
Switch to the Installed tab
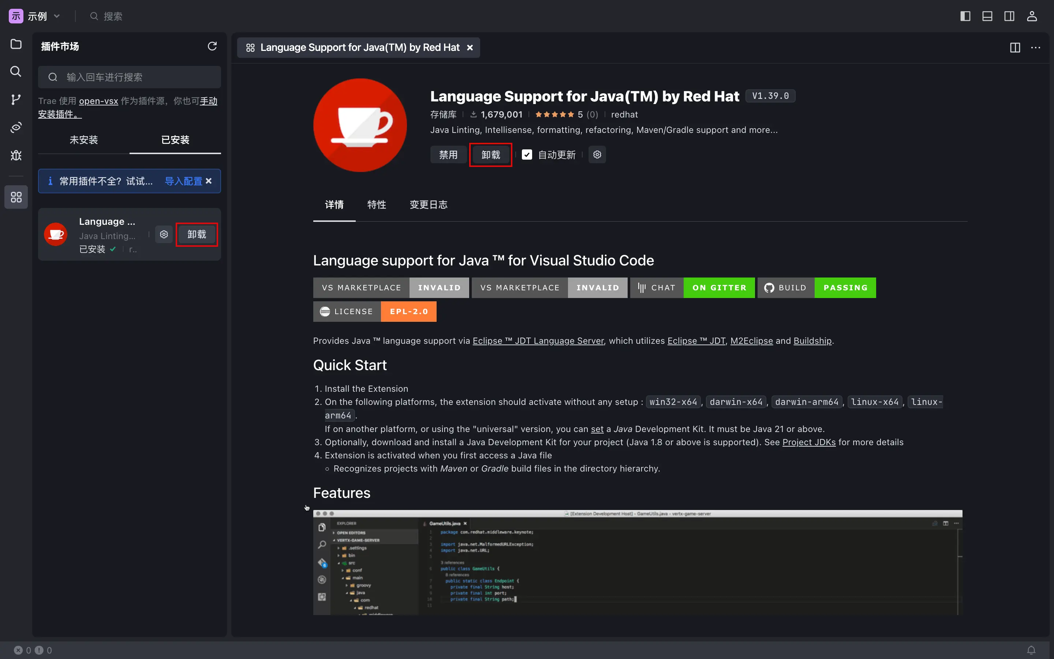[x=175, y=140]
